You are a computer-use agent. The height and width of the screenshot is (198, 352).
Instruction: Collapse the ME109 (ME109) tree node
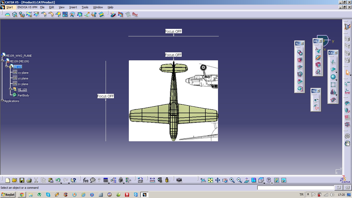tap(3, 61)
